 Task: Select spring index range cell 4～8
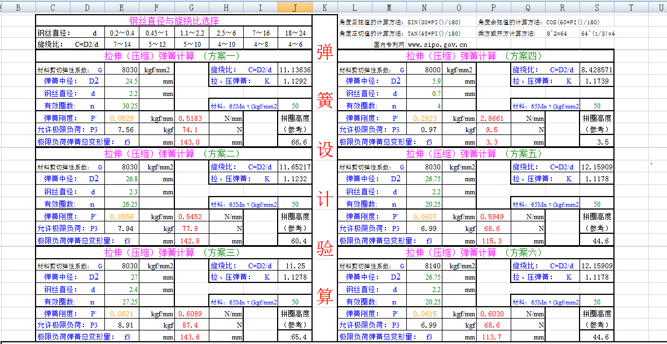tap(260, 44)
